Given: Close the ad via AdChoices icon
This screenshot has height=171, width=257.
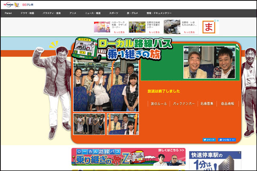Looking at the screenshot, I should click(217, 21).
